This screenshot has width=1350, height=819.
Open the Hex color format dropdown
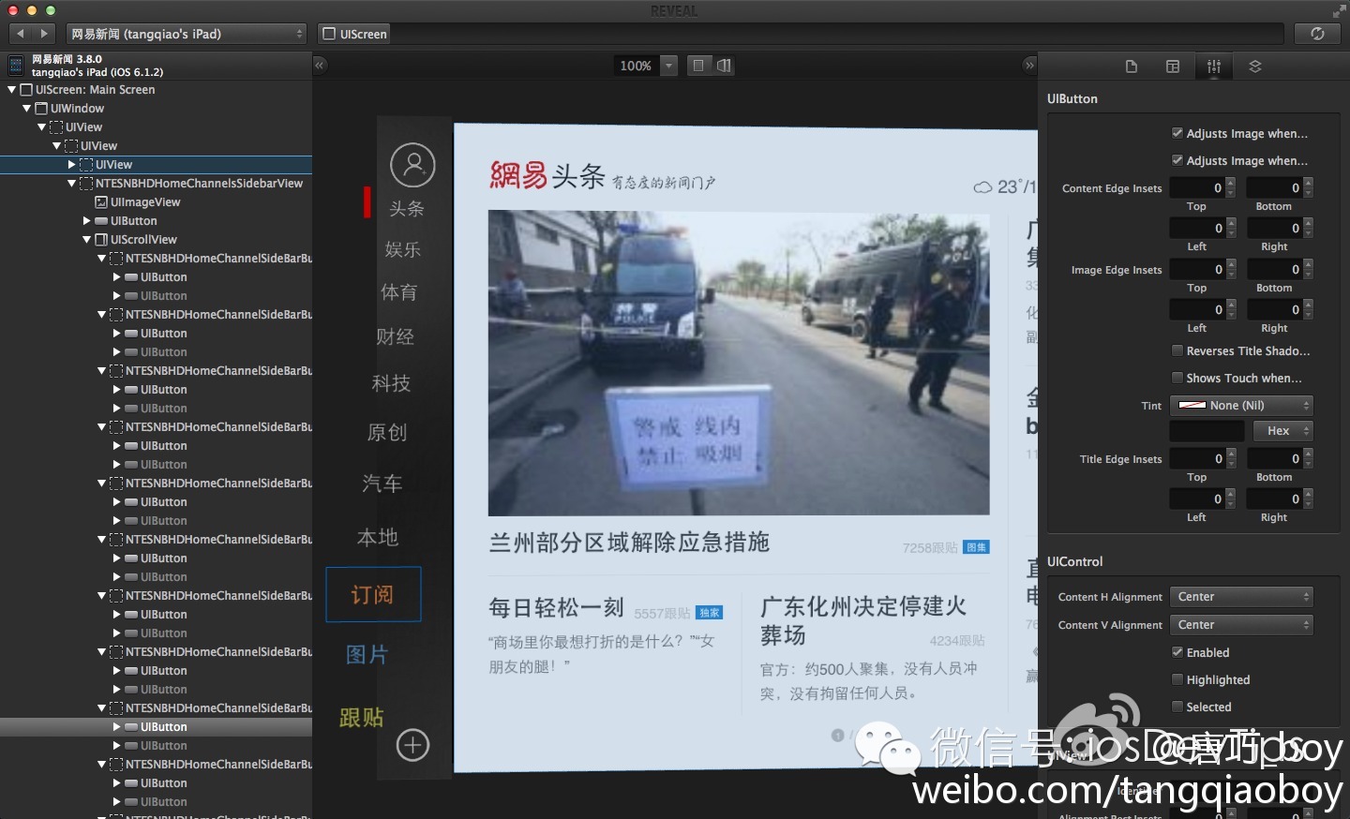[x=1283, y=430]
